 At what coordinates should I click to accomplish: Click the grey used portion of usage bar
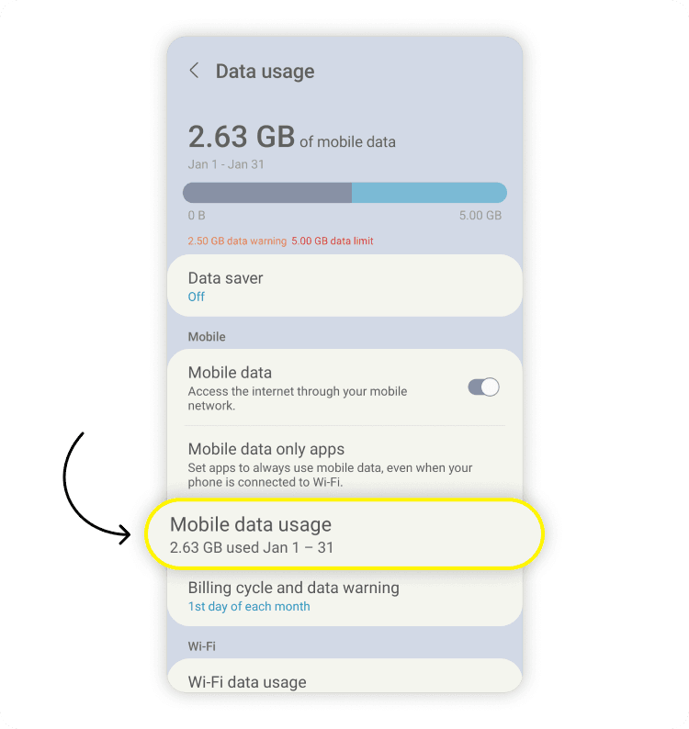(x=267, y=193)
